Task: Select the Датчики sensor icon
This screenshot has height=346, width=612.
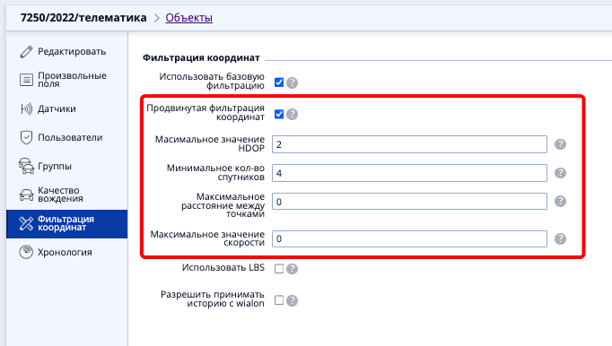Action: click(x=26, y=108)
